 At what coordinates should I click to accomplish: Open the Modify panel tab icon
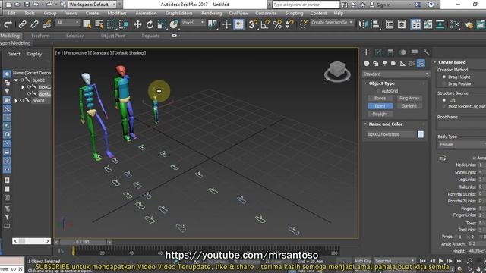tap(378, 52)
